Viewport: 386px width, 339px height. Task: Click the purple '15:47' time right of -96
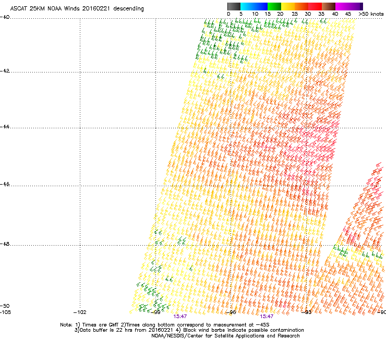[267, 317]
